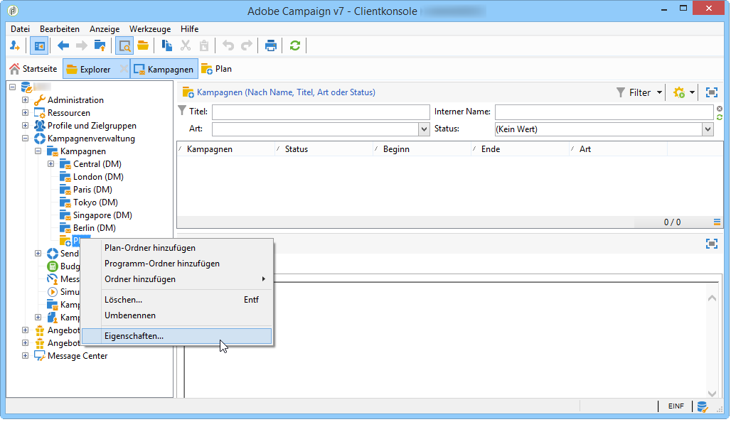This screenshot has width=731, height=422.
Task: Choose Löschen... in context menu
Action: (177, 300)
